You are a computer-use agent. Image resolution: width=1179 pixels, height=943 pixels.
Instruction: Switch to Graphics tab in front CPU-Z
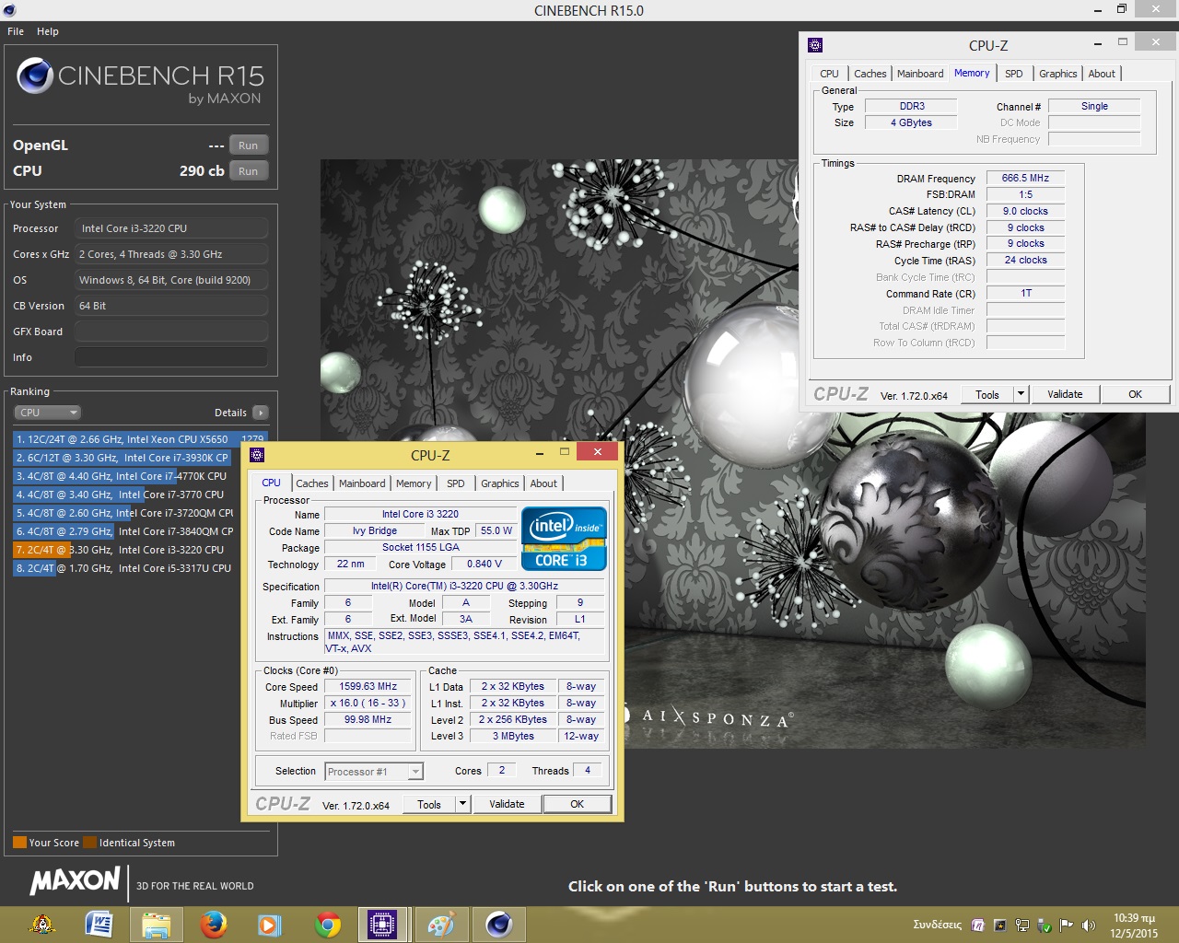pos(500,483)
